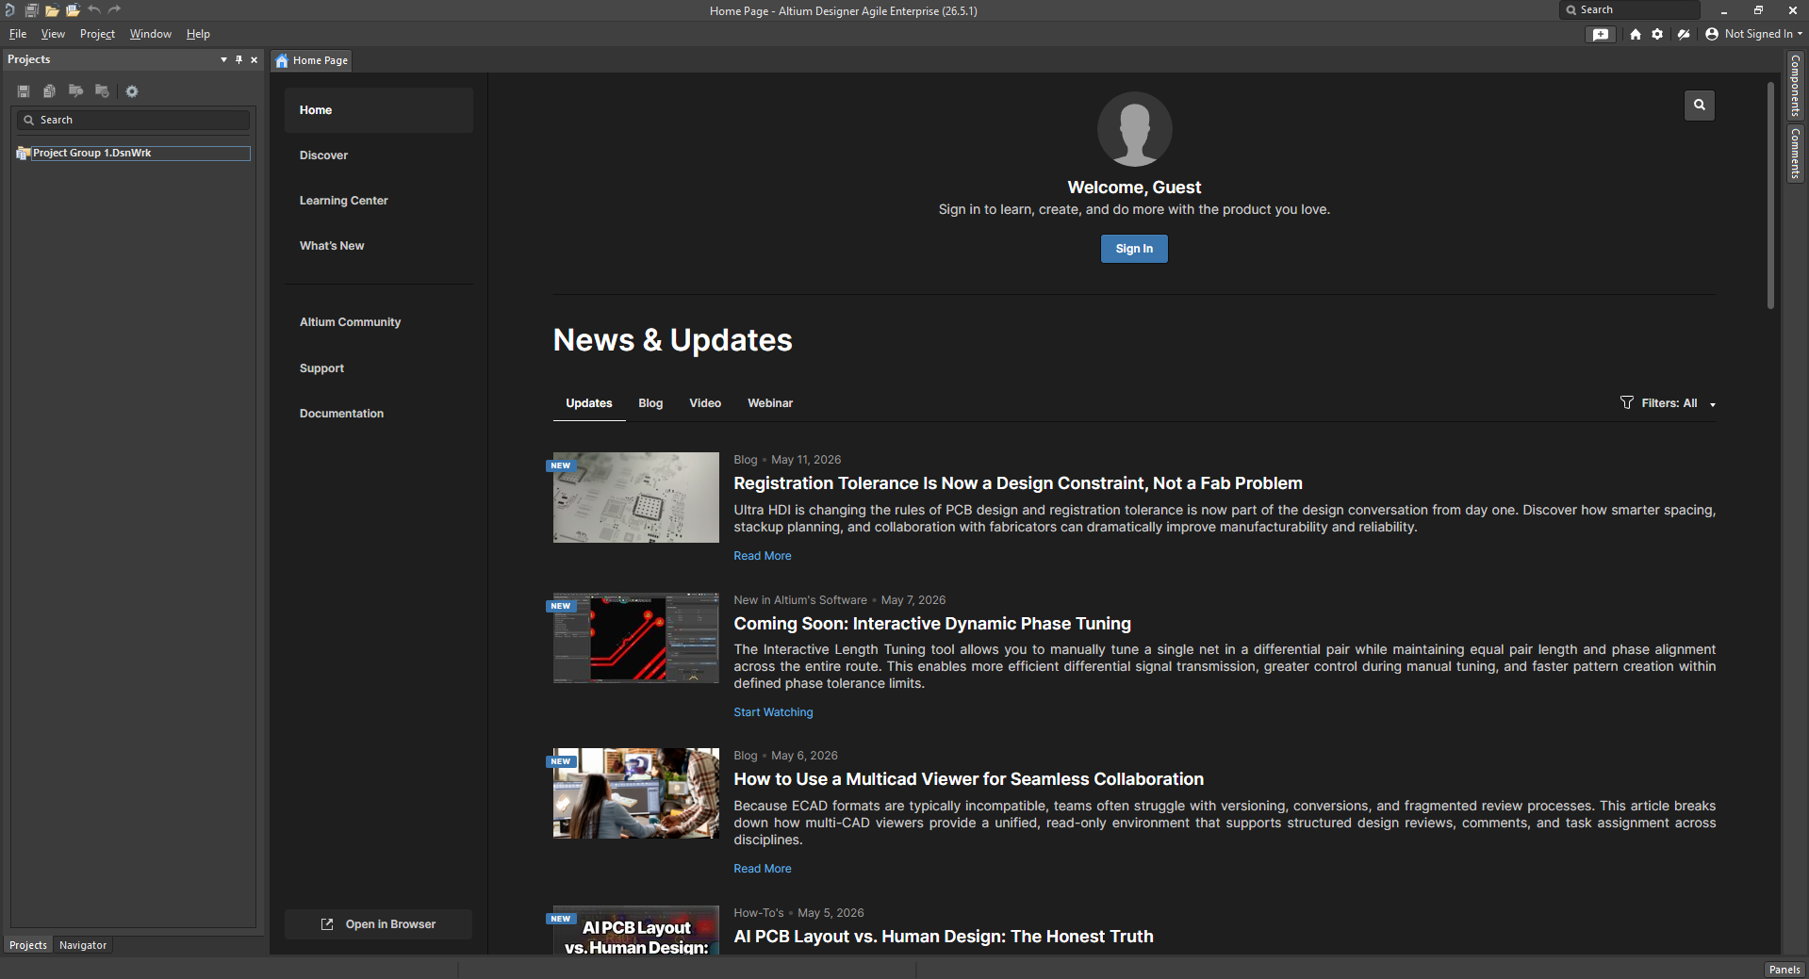Click the Multicad Viewer article thumbnail
1809x979 pixels.
(x=636, y=793)
